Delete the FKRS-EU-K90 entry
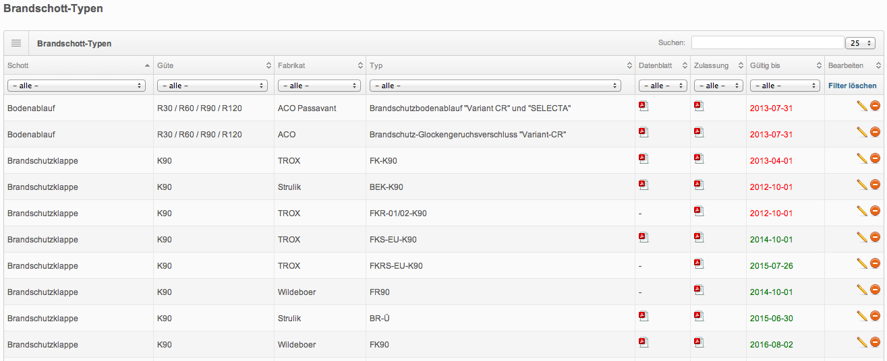887x361 pixels. [875, 263]
